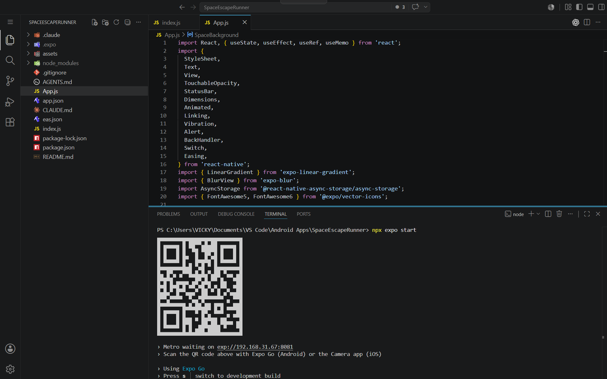Image resolution: width=607 pixels, height=379 pixels.
Task: Open the Extensions view
Action: tap(10, 122)
